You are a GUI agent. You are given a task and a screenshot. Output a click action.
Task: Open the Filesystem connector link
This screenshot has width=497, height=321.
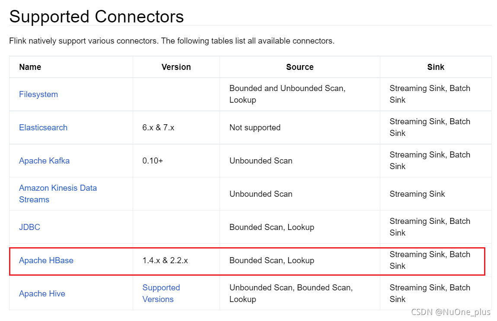pos(38,94)
